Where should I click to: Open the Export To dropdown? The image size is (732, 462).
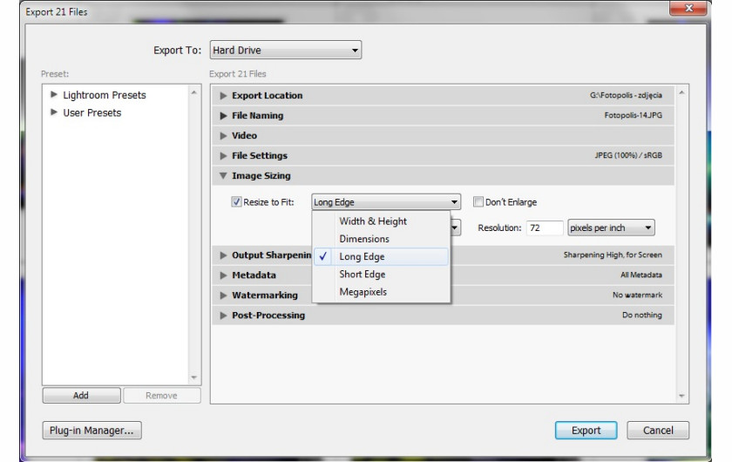tap(285, 50)
